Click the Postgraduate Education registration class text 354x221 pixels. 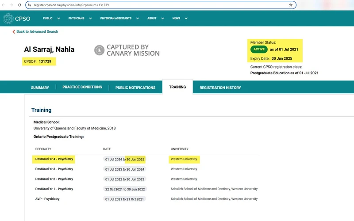click(x=284, y=73)
